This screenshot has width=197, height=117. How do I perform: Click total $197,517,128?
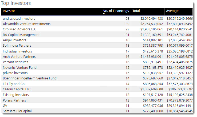pos(153,95)
